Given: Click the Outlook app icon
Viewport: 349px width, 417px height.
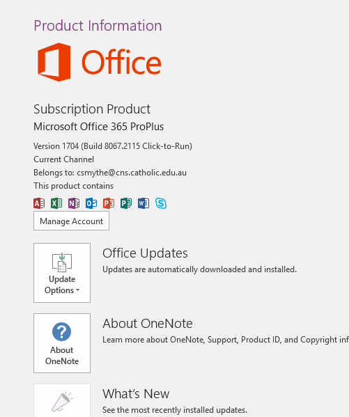Looking at the screenshot, I should (x=91, y=203).
